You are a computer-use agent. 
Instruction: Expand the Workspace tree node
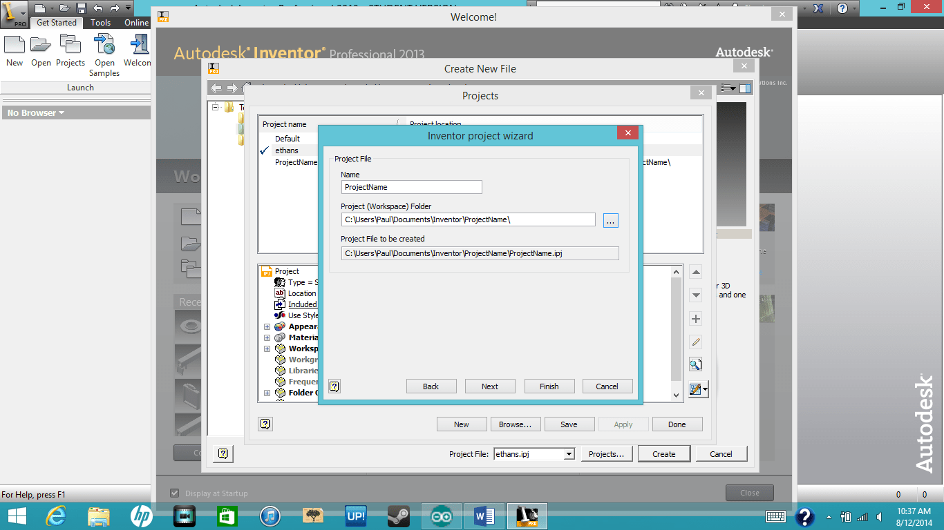[266, 349]
